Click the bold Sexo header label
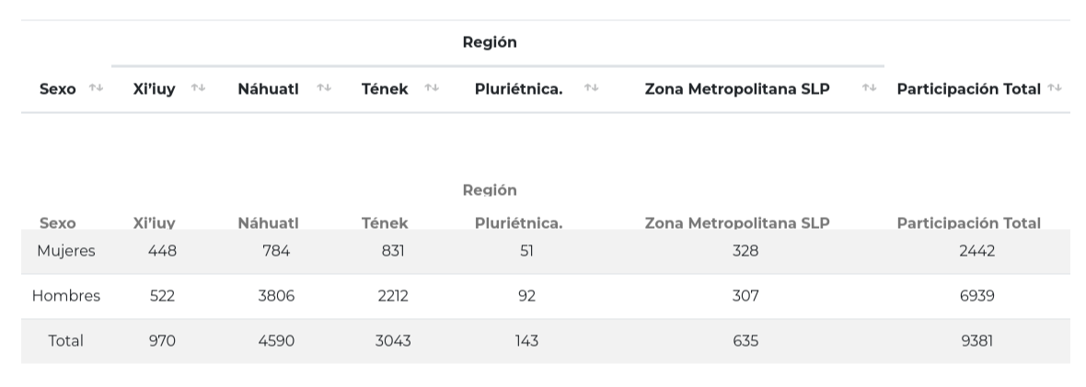 pyautogui.click(x=57, y=89)
